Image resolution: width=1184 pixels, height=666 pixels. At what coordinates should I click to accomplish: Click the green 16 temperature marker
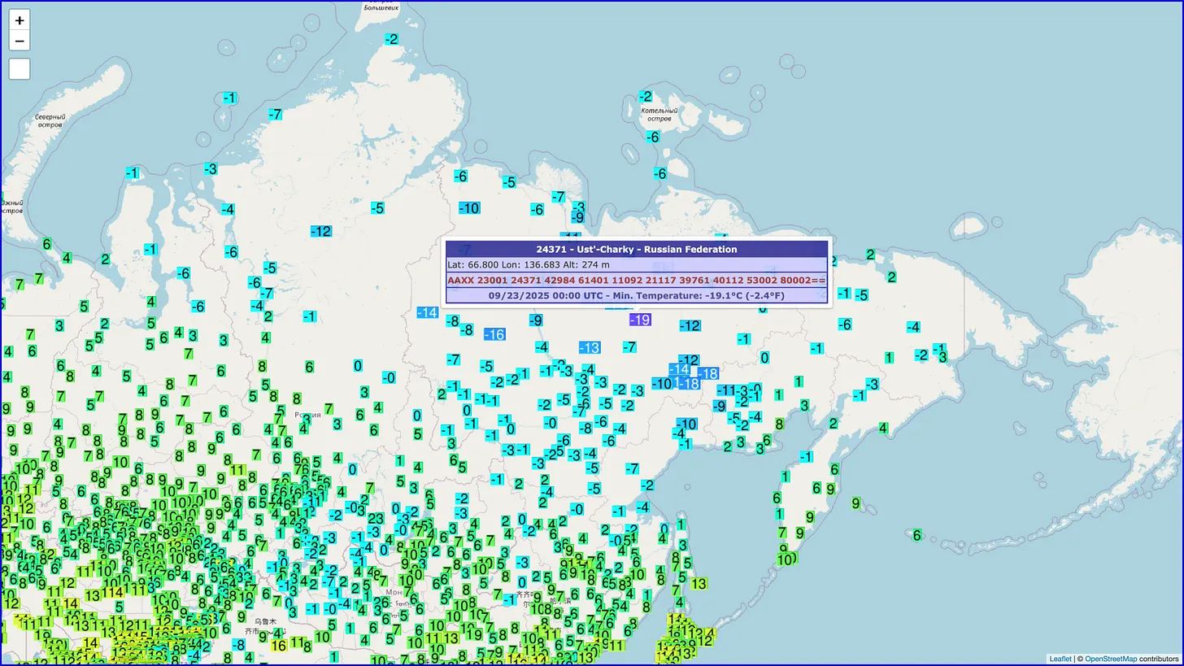(x=278, y=646)
